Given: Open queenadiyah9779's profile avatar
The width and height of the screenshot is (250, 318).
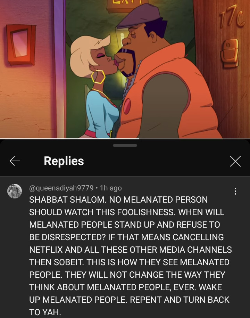Looking at the screenshot, I should (15, 191).
